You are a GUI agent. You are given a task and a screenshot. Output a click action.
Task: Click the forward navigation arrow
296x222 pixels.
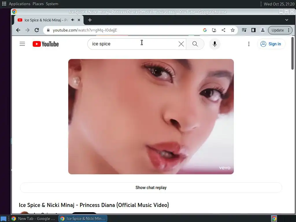point(27,30)
